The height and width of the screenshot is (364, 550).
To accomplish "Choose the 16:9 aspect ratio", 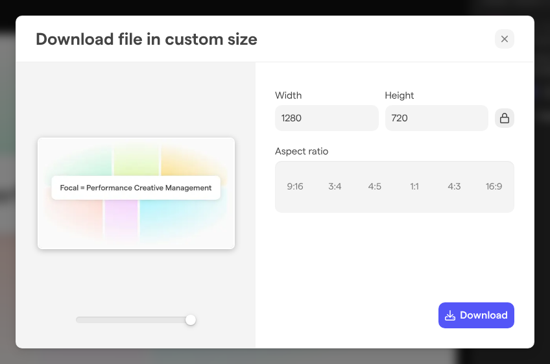I will pos(494,186).
